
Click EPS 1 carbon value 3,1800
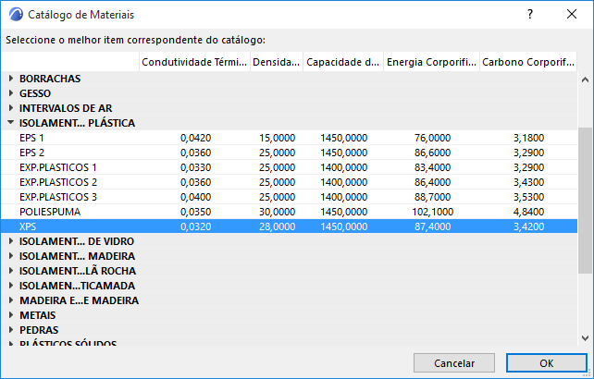(x=529, y=138)
